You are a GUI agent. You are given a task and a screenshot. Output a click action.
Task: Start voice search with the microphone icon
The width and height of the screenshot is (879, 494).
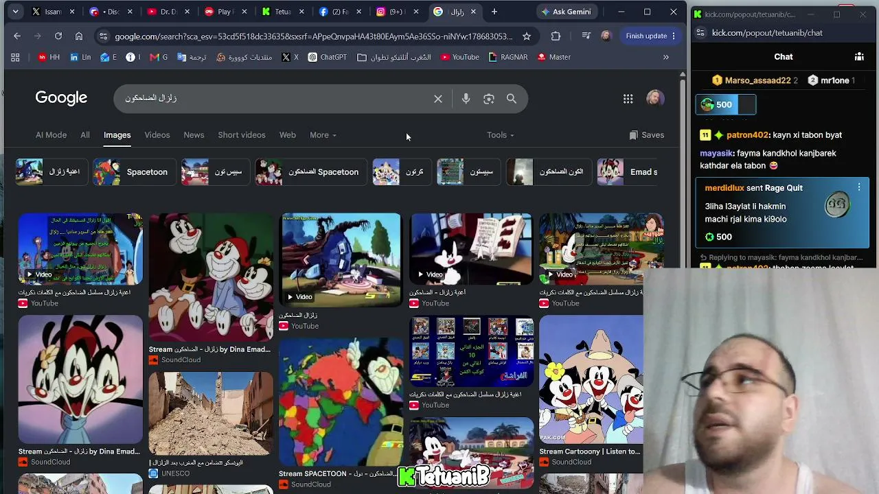tap(466, 99)
